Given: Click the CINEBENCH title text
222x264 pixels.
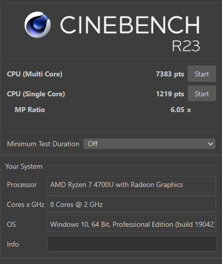Looking at the screenshot, I should 130,24.
